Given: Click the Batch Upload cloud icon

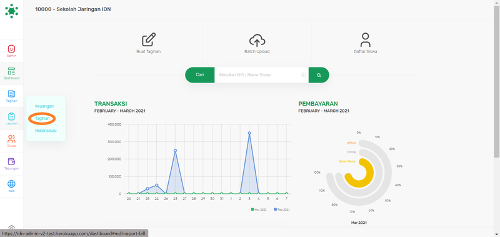Looking at the screenshot, I should [257, 40].
